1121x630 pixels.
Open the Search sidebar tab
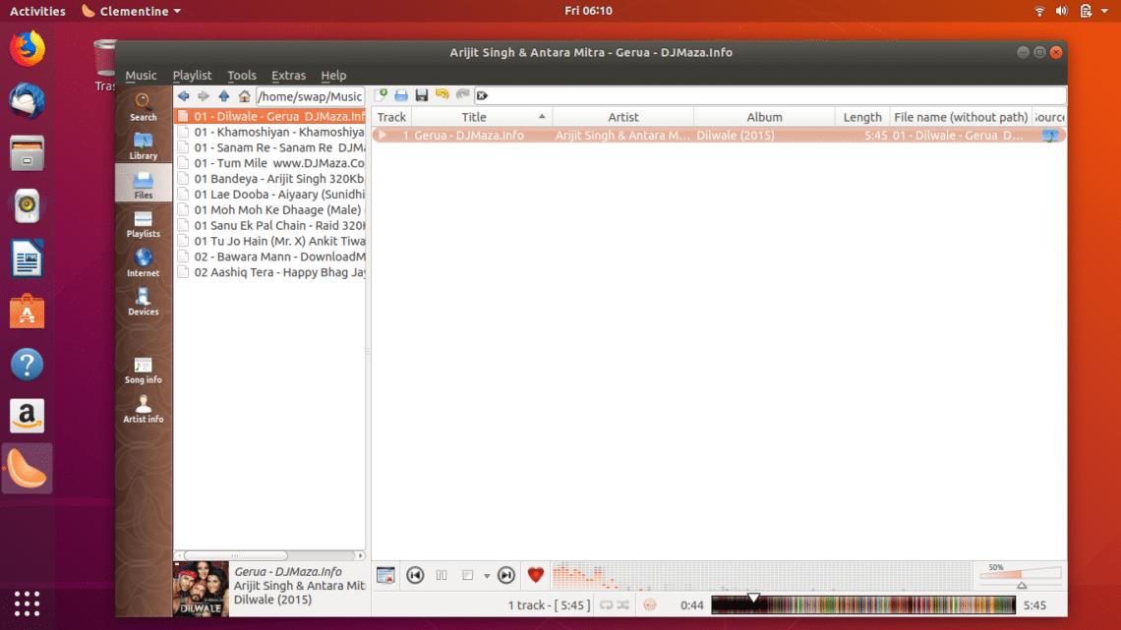coord(143,107)
